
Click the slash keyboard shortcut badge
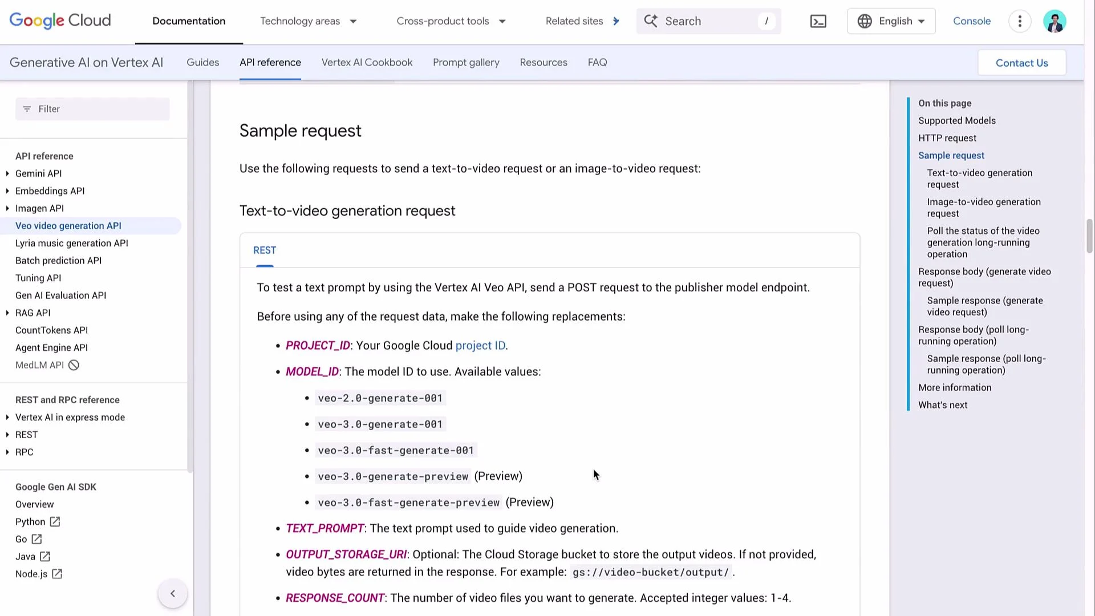coord(766,21)
